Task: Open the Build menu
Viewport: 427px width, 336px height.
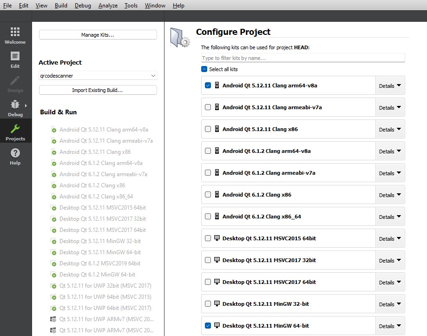Action: [61, 6]
